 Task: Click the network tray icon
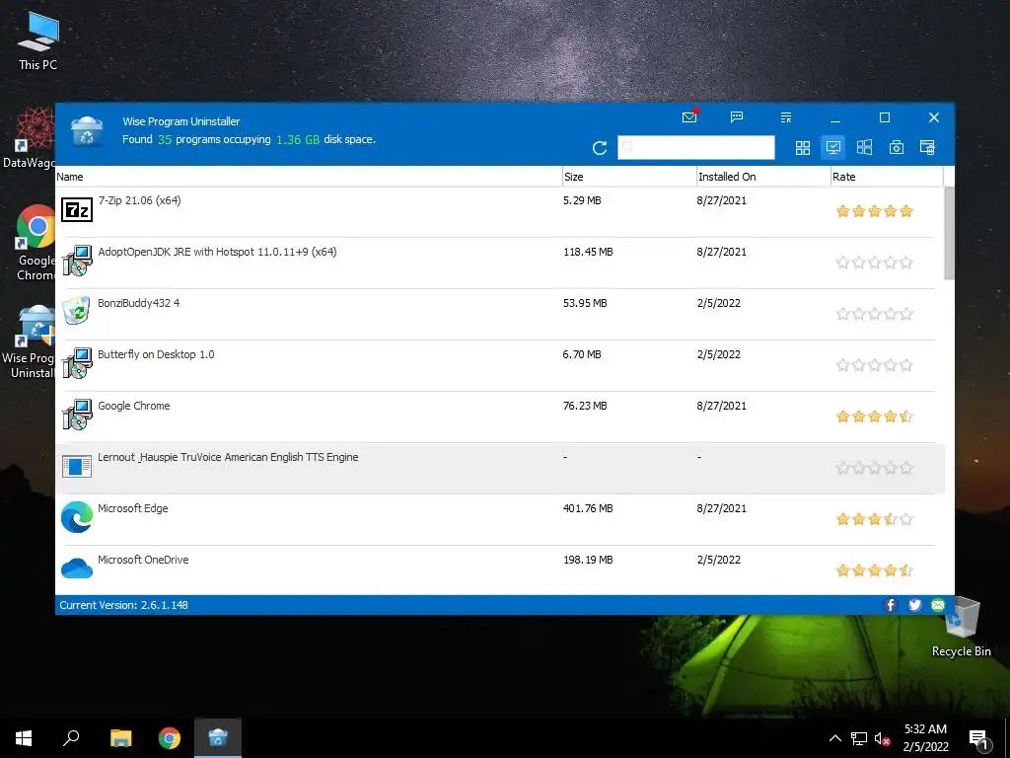[x=859, y=738]
